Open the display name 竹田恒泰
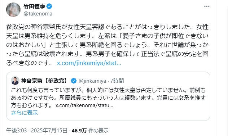 [34, 6]
